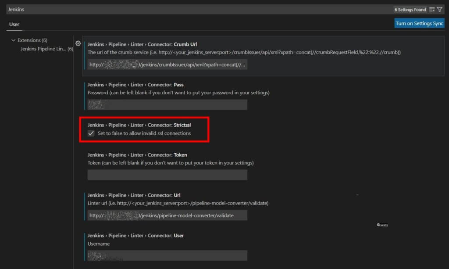The width and height of the screenshot is (449, 269).
Task: Click the 'Username' description text
Action: point(99,244)
